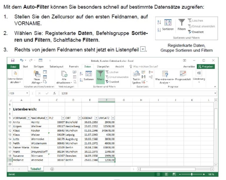Click the insert function fx icon
Screen dimensions: 226x180
pos(54,94)
